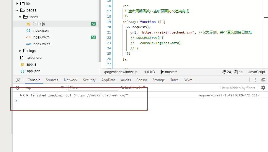Switch to the Wxml tab

[189, 80]
